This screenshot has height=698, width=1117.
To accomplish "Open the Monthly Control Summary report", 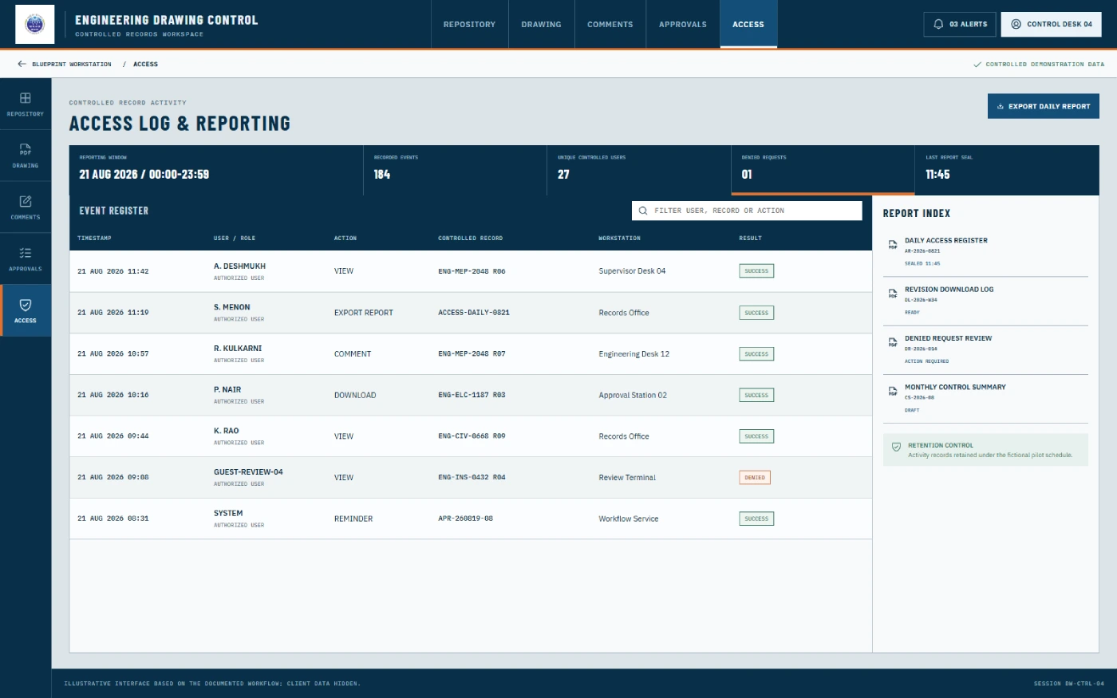I will [985, 398].
